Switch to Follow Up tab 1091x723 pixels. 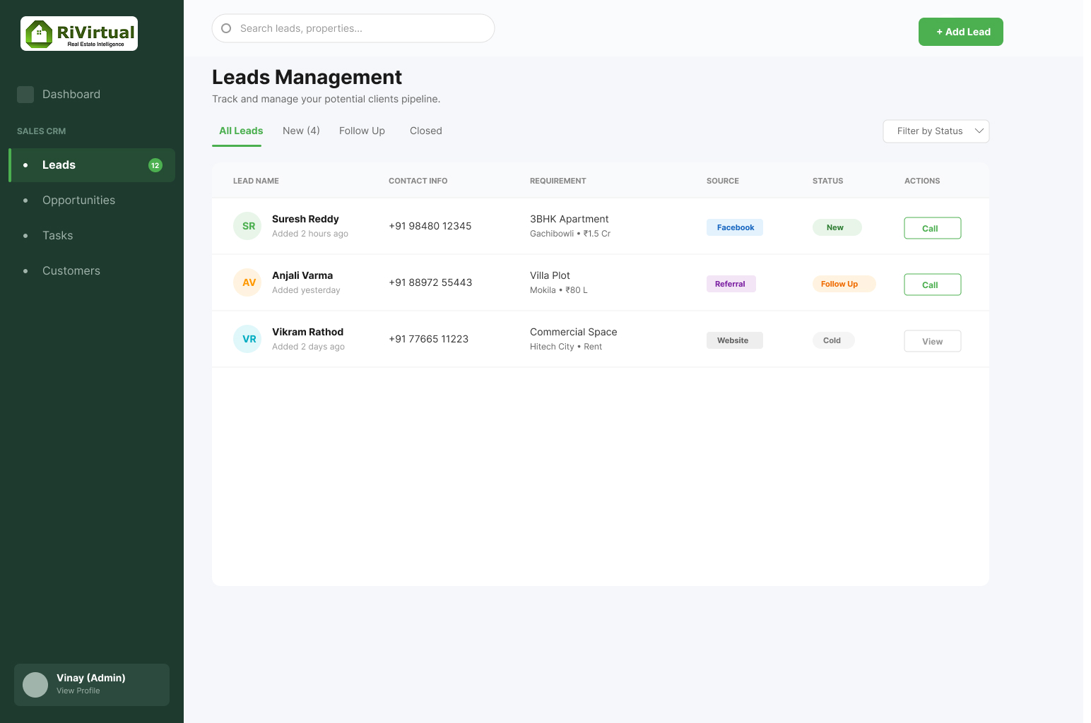(x=362, y=131)
